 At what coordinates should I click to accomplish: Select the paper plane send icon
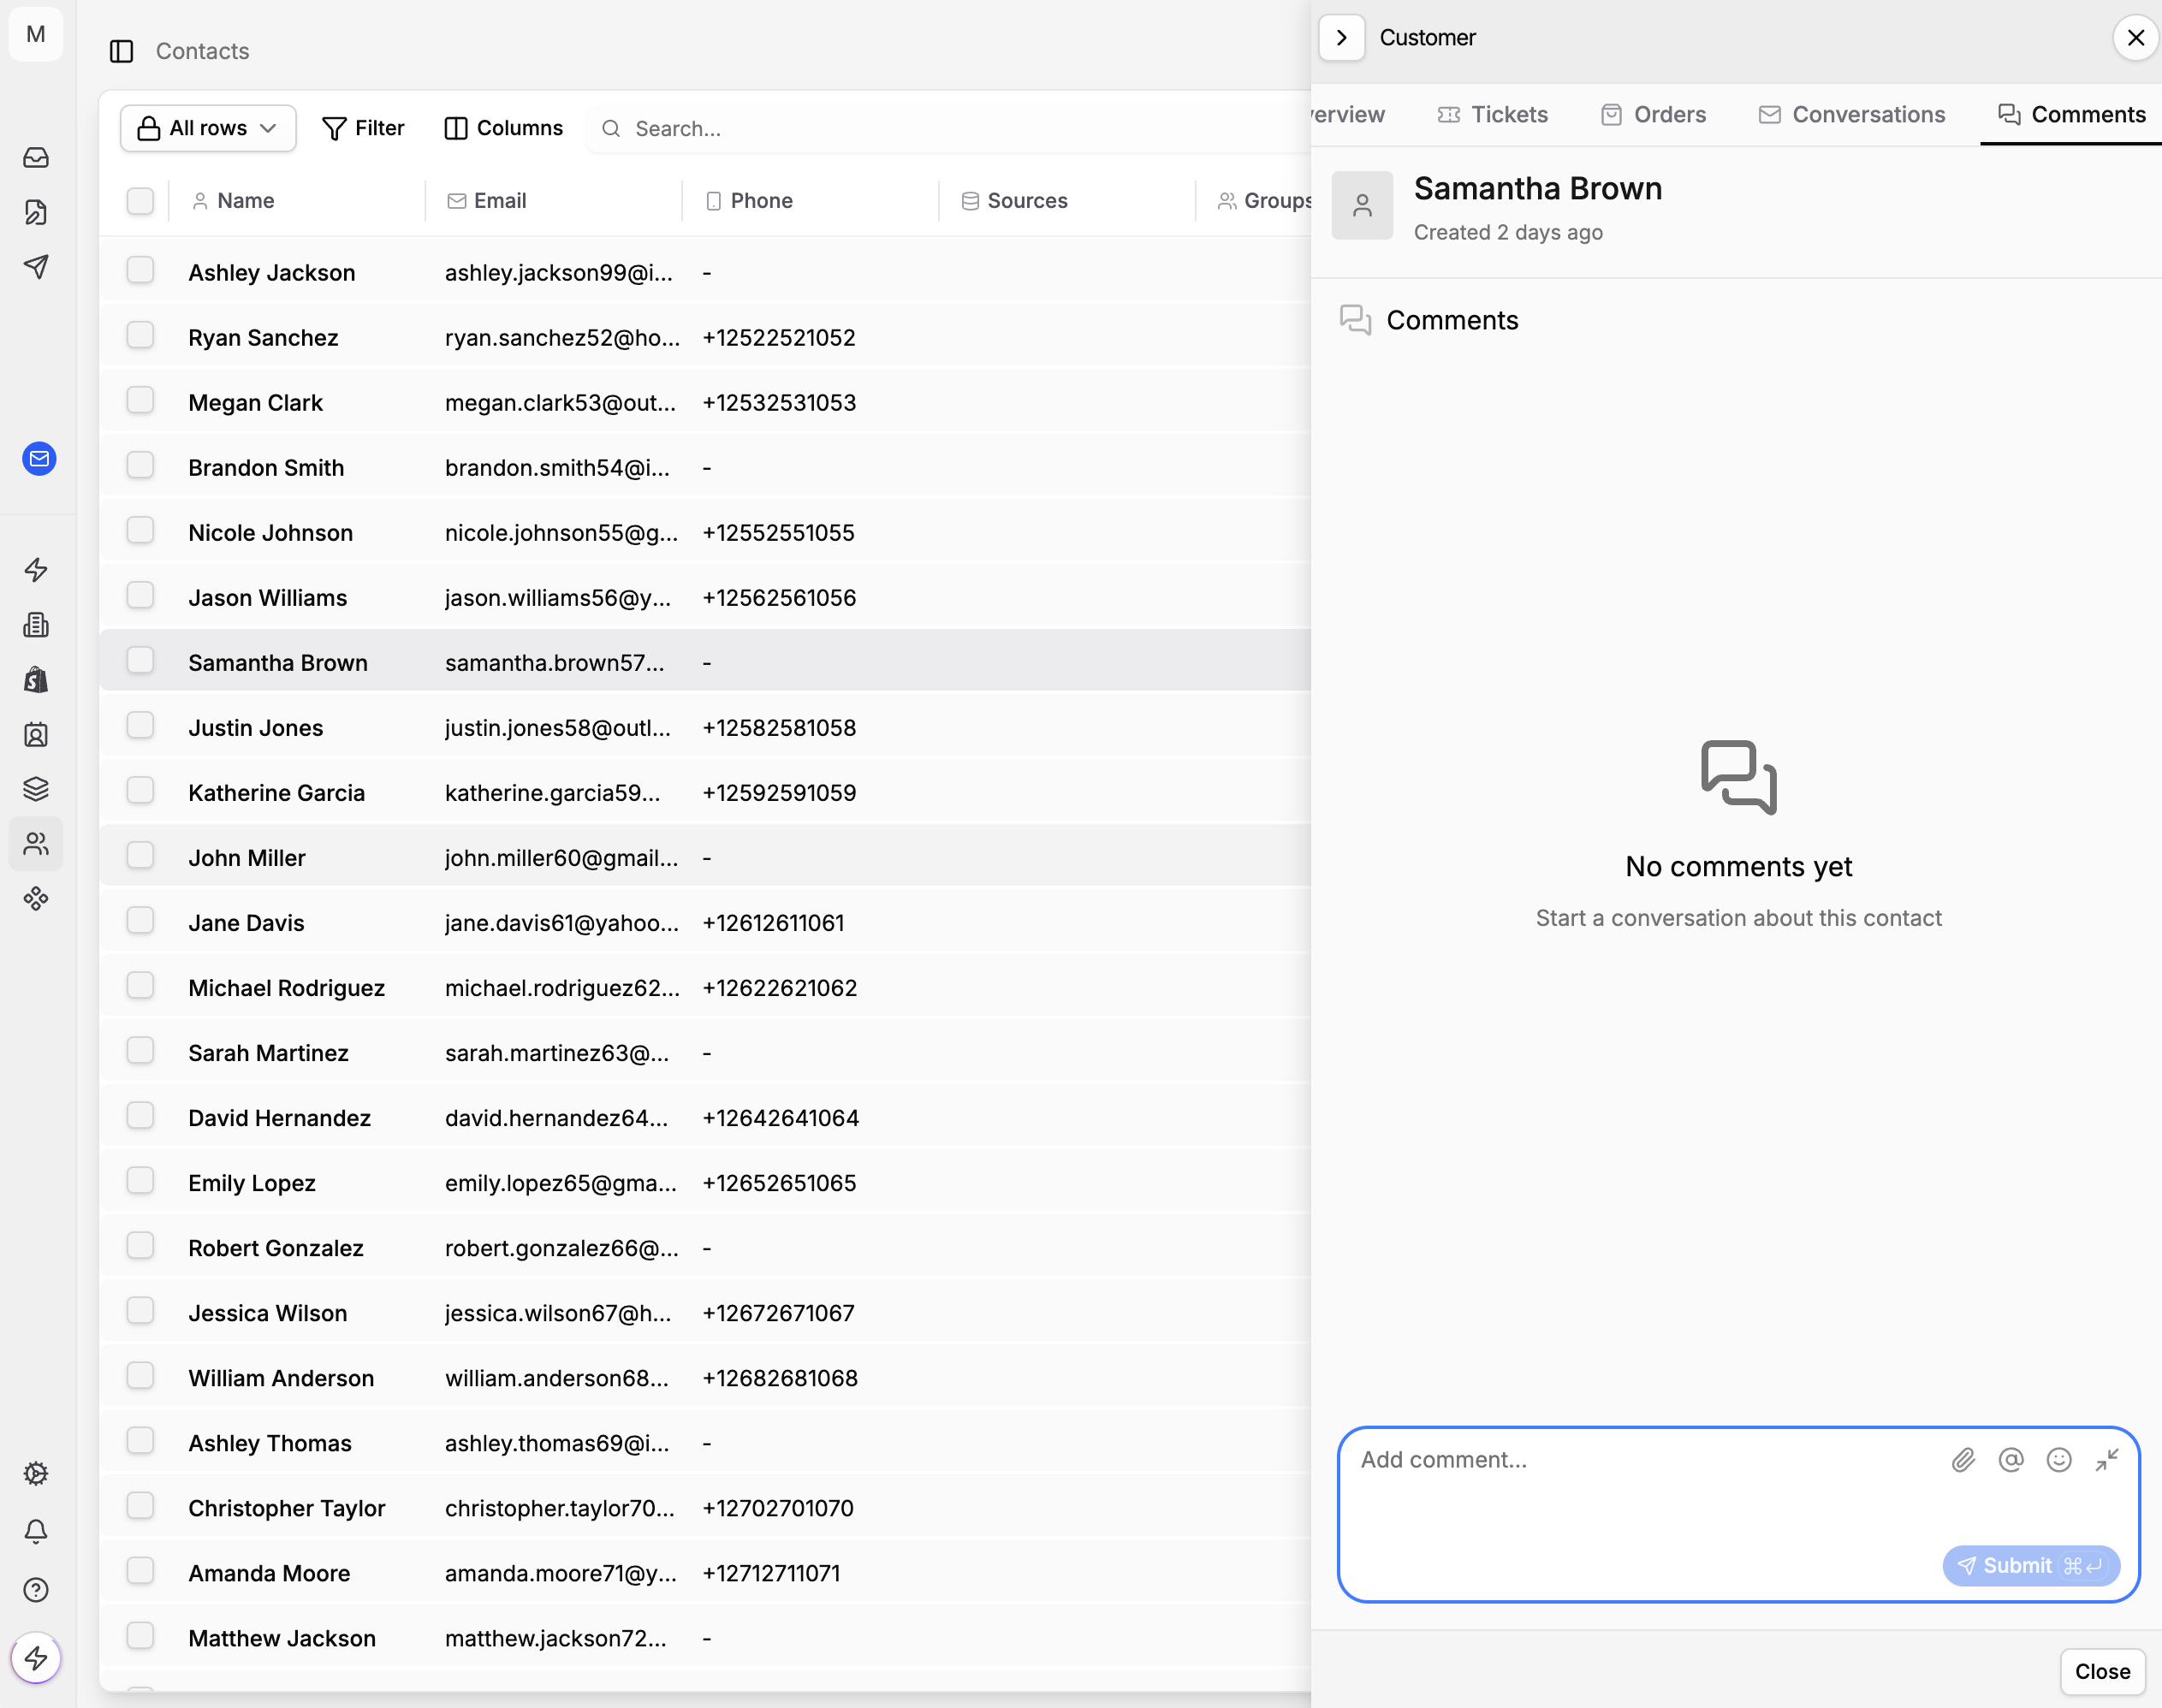click(36, 266)
